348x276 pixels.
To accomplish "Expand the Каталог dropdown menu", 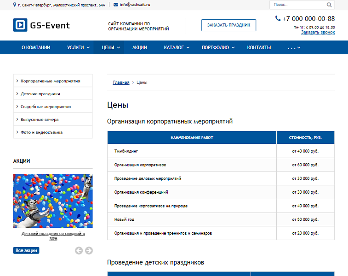I will pyautogui.click(x=176, y=47).
